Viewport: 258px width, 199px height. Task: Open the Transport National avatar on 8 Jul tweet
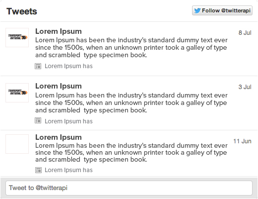17,37
